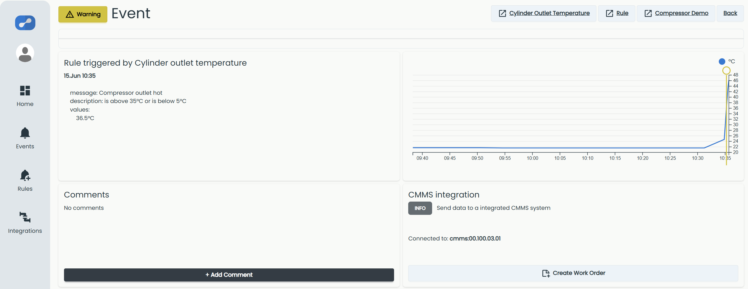This screenshot has width=748, height=289.
Task: Go to Home dashboard icon
Action: click(25, 91)
